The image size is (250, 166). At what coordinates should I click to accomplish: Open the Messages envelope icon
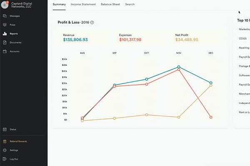[x=5, y=16]
